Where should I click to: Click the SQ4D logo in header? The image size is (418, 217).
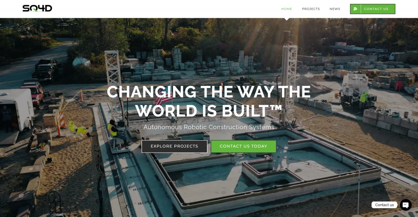(x=37, y=8)
